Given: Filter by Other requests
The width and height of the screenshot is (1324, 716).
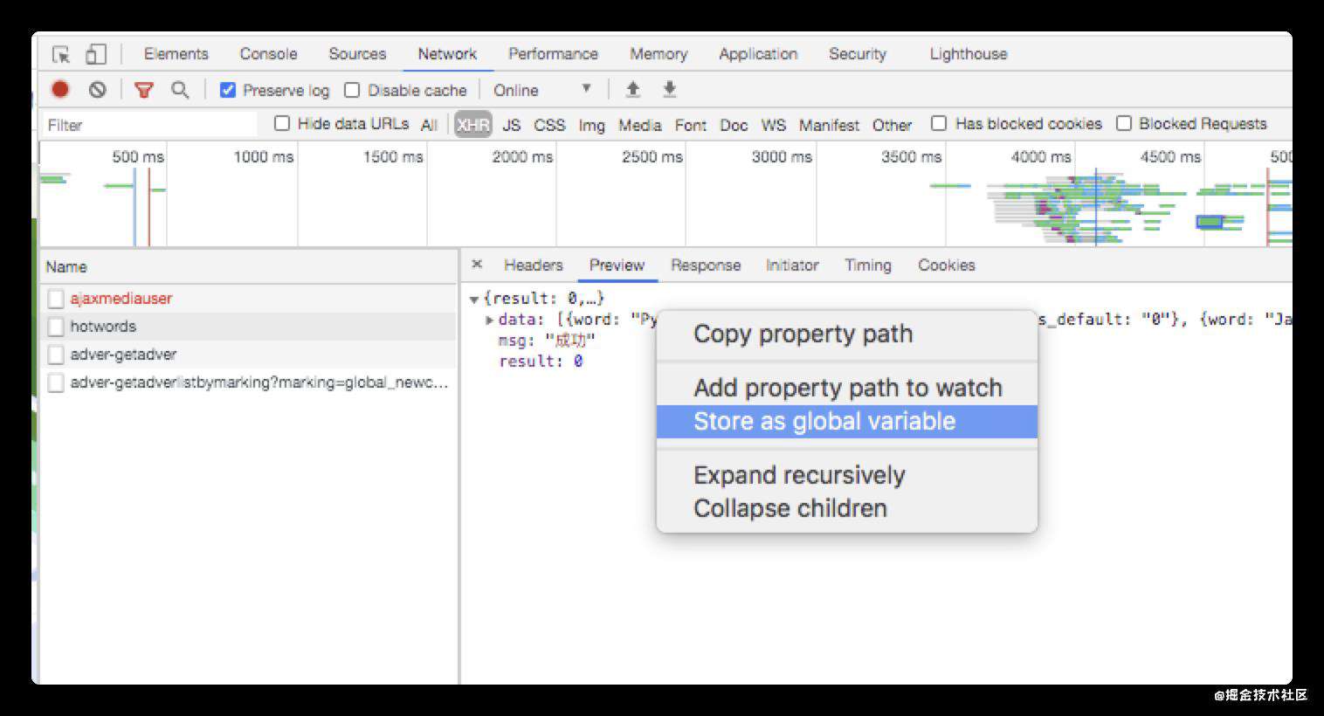Looking at the screenshot, I should tap(892, 125).
